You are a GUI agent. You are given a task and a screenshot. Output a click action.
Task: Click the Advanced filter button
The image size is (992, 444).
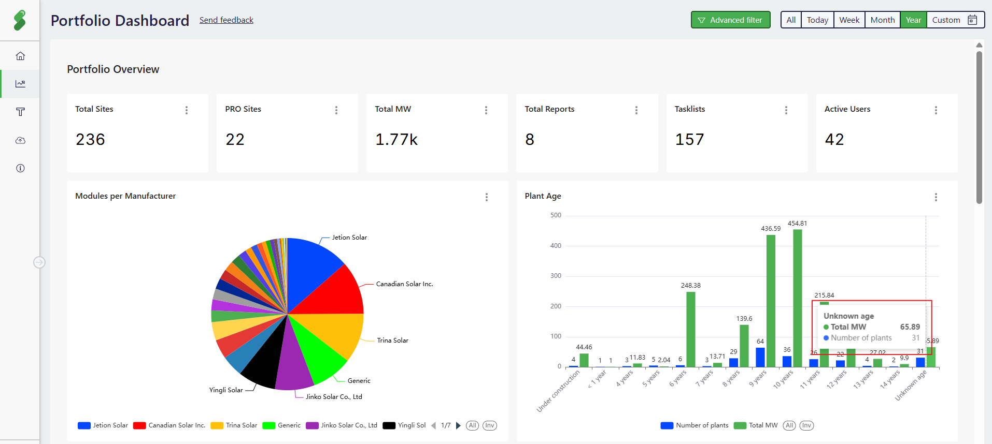tap(730, 20)
